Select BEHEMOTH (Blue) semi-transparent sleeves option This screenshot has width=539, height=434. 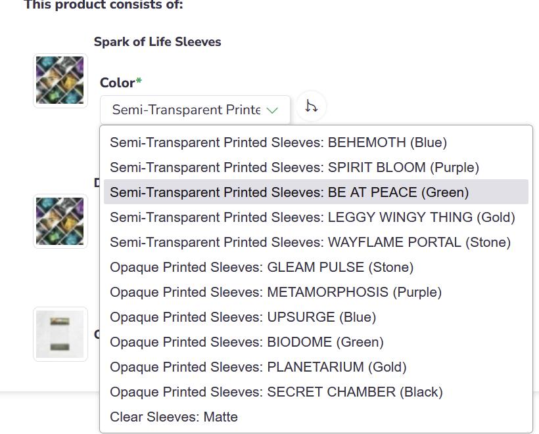(x=278, y=142)
